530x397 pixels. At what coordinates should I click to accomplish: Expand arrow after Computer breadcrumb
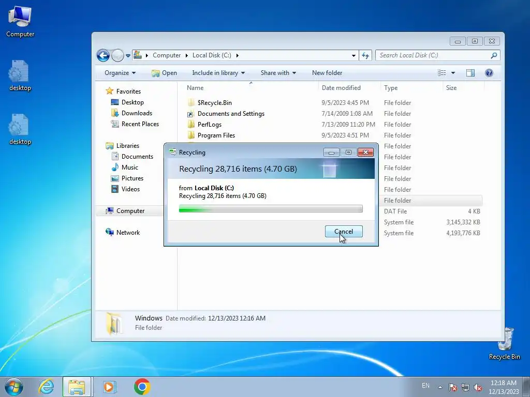(186, 55)
